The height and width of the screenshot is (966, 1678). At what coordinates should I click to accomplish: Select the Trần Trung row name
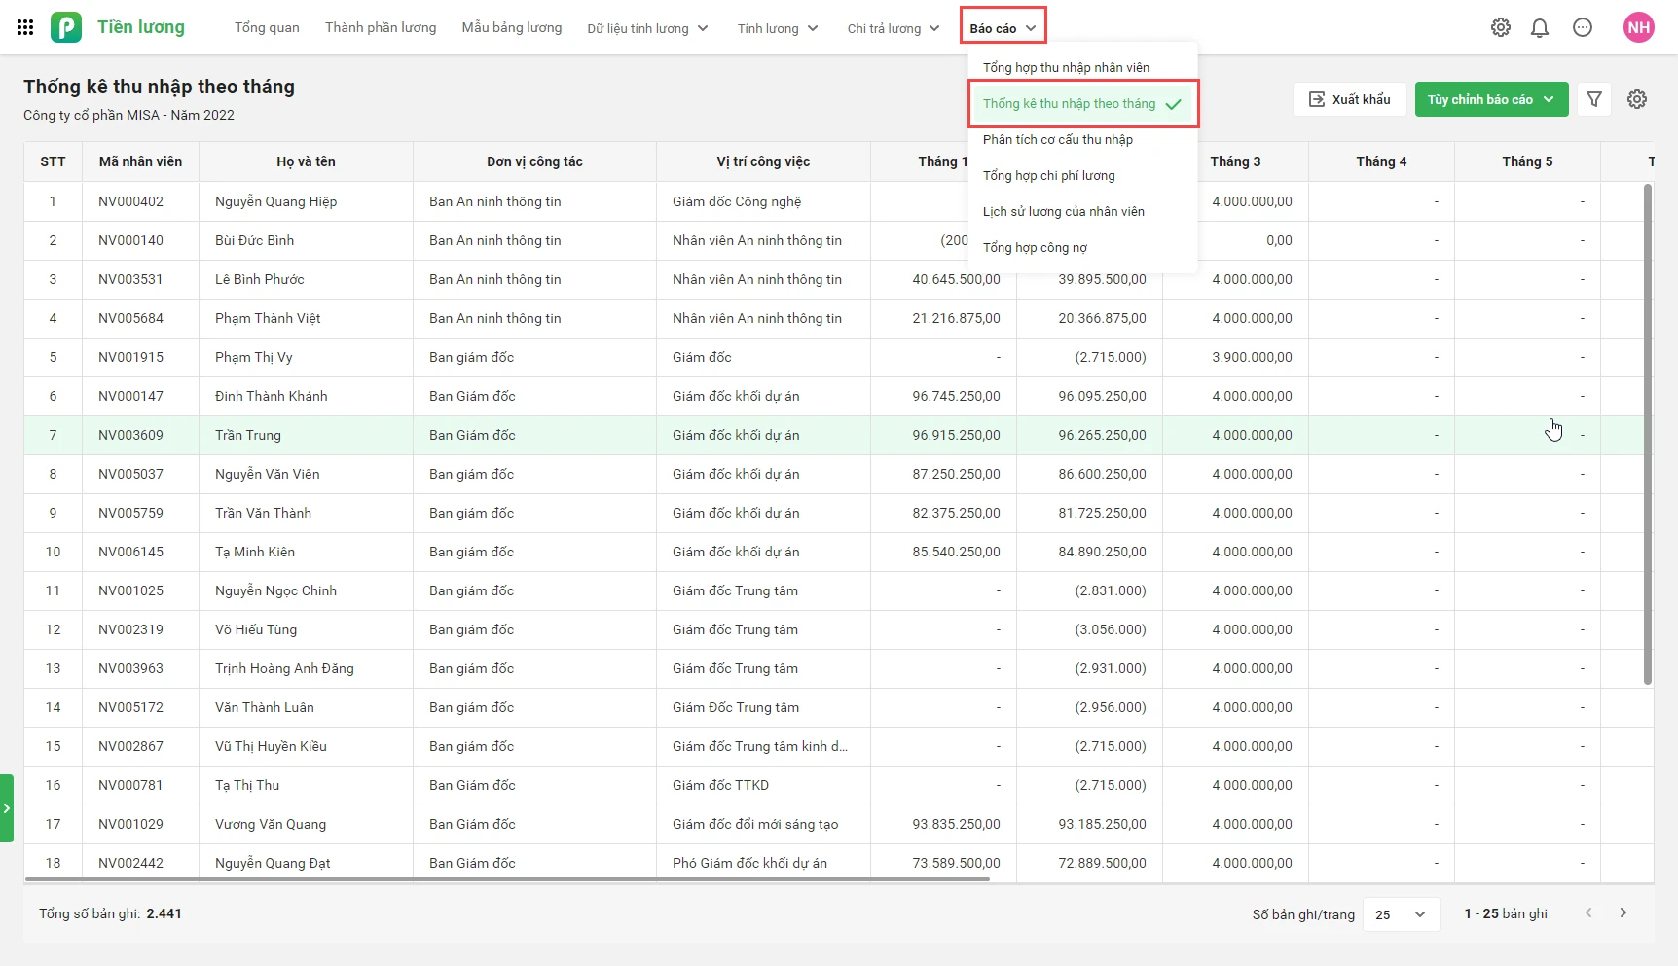click(247, 435)
